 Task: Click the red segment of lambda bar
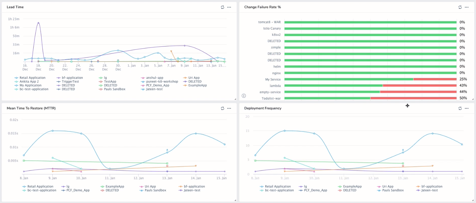pyautogui.click(x=420, y=86)
